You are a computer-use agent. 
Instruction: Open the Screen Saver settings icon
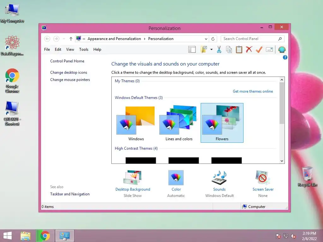pos(263,177)
